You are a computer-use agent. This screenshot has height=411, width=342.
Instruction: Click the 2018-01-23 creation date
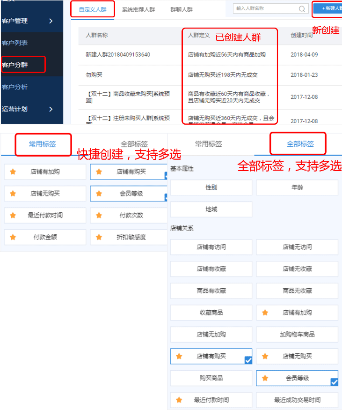click(304, 75)
